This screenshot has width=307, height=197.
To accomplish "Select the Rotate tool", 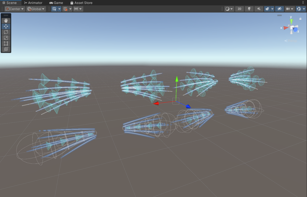I will click(x=6, y=32).
